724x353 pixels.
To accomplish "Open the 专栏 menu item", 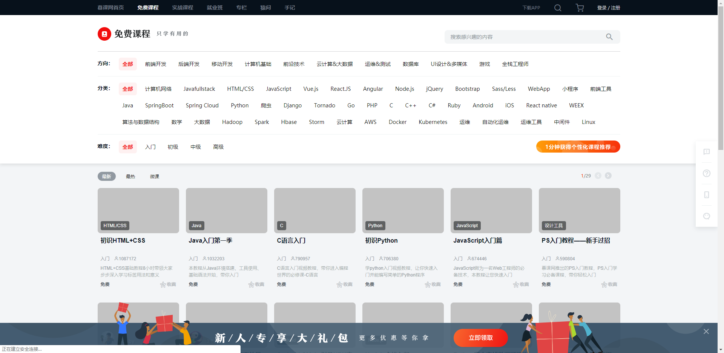I will [241, 8].
